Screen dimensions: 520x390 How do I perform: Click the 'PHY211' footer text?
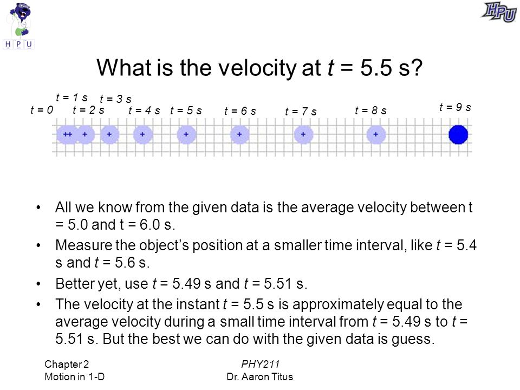(x=260, y=364)
